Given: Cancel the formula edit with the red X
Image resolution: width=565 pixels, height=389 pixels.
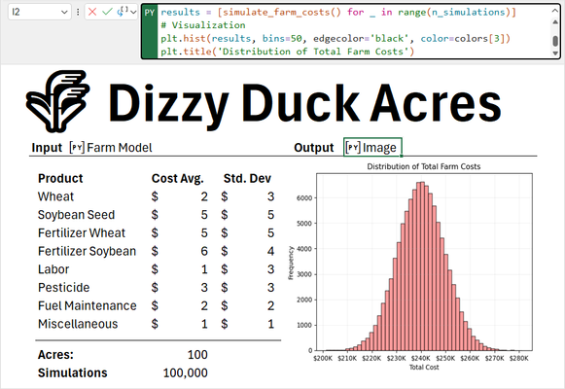Looking at the screenshot, I should tap(92, 12).
